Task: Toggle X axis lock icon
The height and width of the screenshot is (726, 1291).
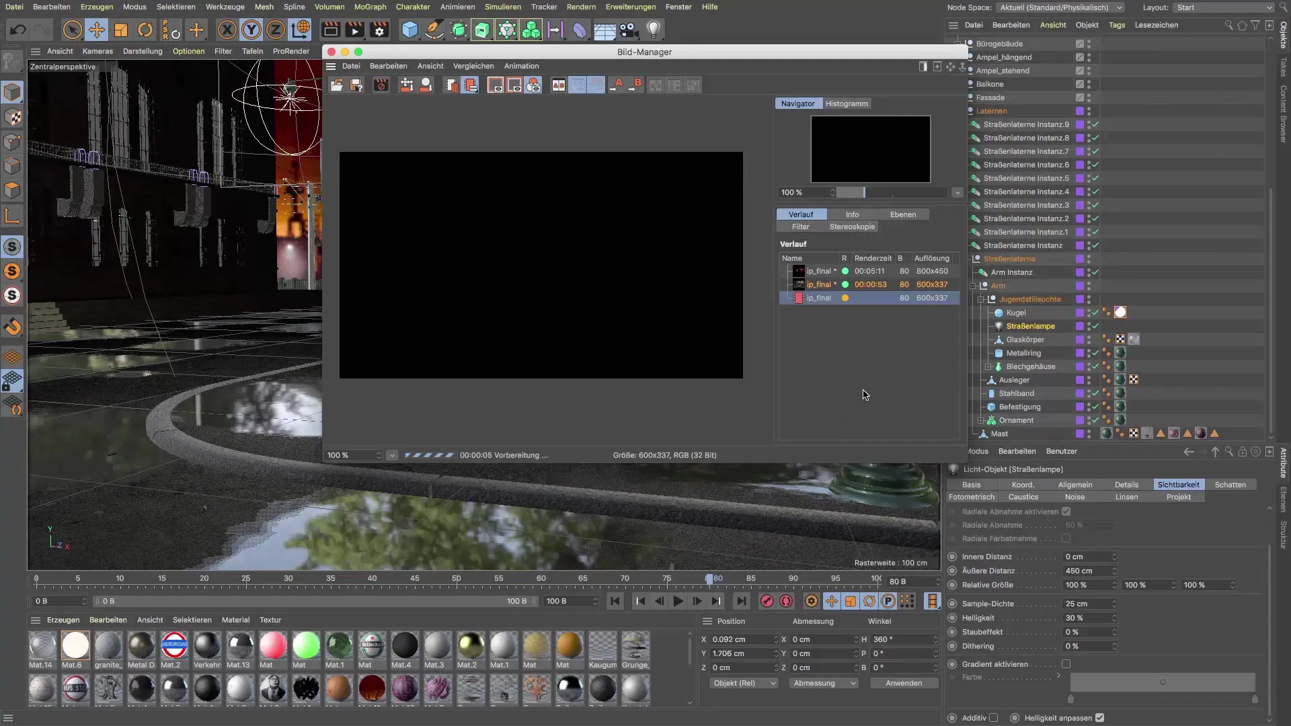Action: (x=227, y=30)
